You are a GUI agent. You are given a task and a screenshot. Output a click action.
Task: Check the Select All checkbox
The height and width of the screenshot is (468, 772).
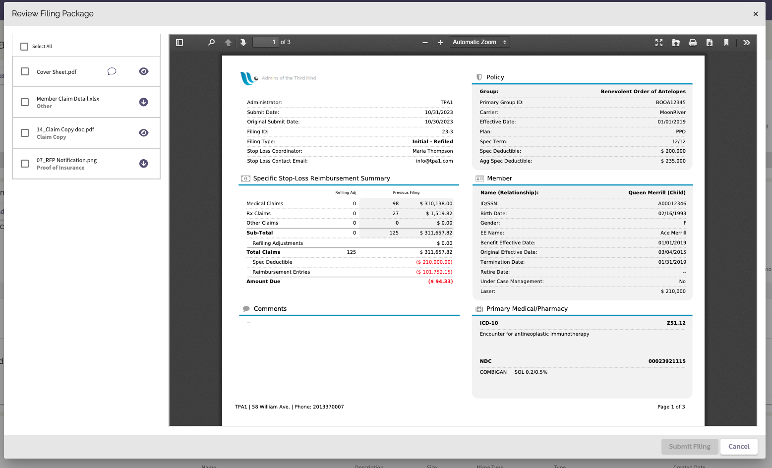coord(24,46)
